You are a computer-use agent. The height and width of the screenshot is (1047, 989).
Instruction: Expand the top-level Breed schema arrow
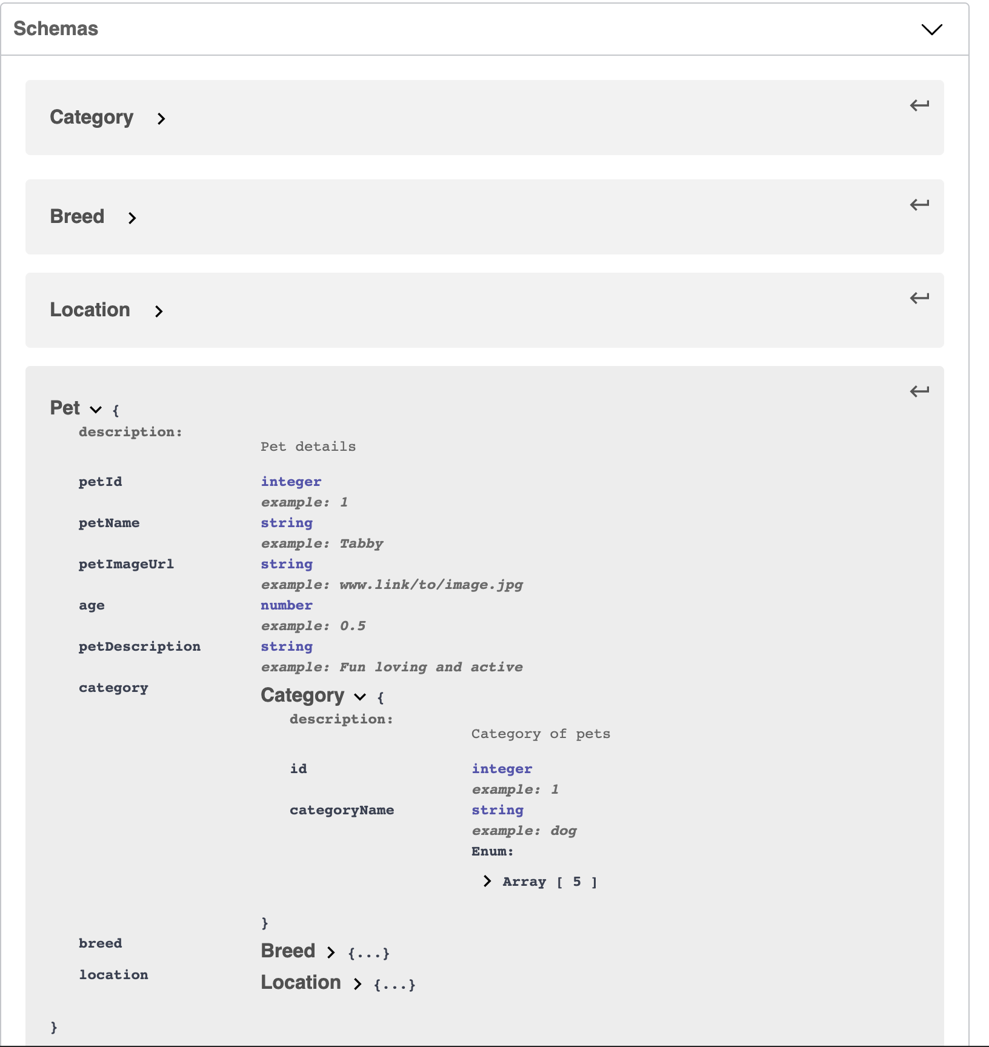tap(132, 218)
